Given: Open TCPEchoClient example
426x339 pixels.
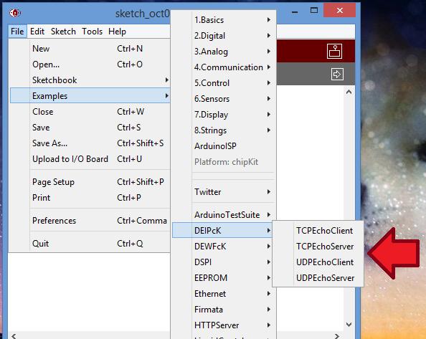Looking at the screenshot, I should pos(318,231).
